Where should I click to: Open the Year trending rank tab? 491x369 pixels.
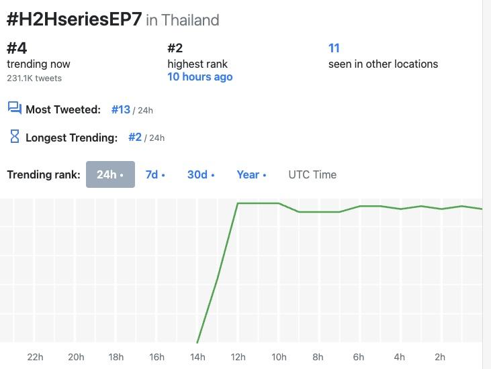click(x=251, y=174)
